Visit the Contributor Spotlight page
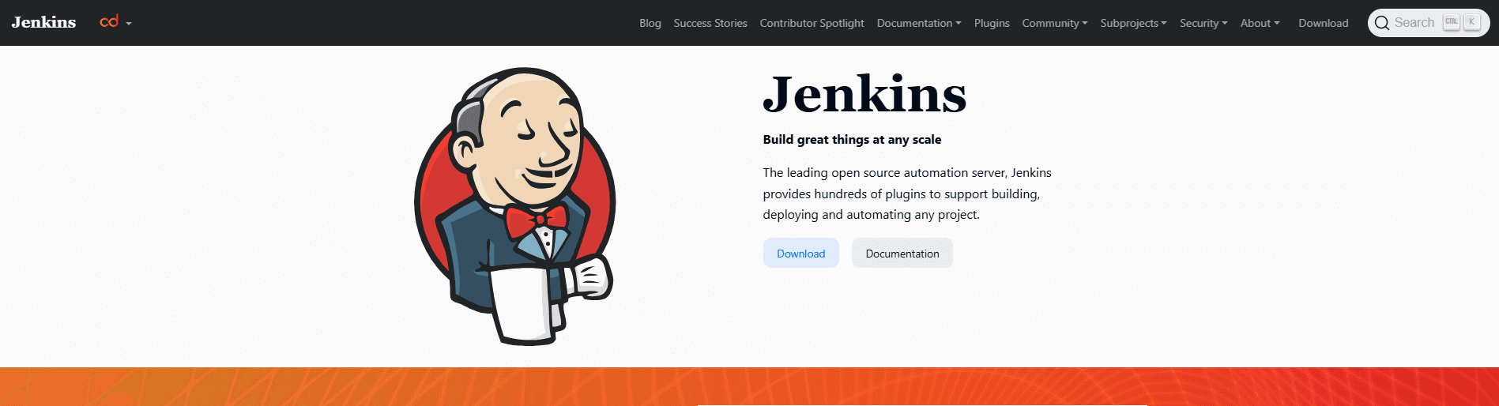This screenshot has height=406, width=1499. pos(812,23)
